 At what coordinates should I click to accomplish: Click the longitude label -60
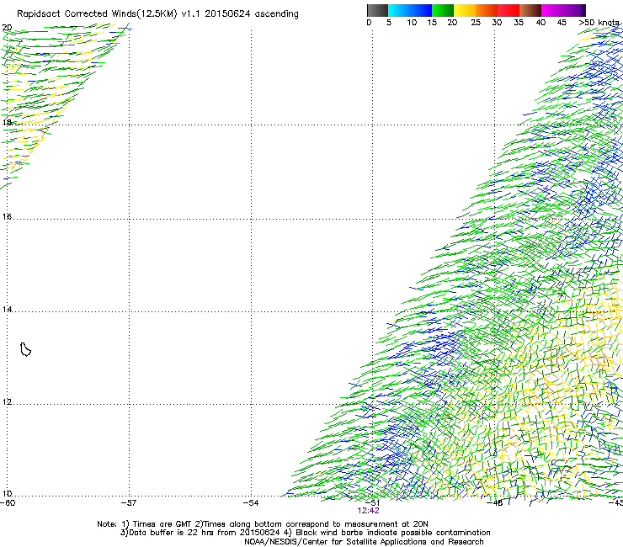point(8,503)
